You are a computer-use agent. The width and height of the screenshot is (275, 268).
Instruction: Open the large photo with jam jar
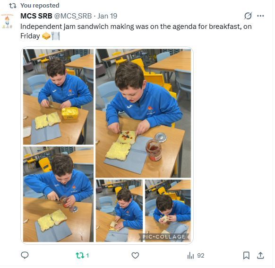point(143,113)
